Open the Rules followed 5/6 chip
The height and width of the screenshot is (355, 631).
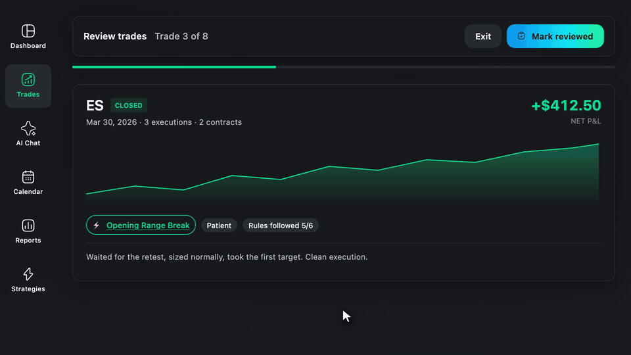tap(281, 225)
